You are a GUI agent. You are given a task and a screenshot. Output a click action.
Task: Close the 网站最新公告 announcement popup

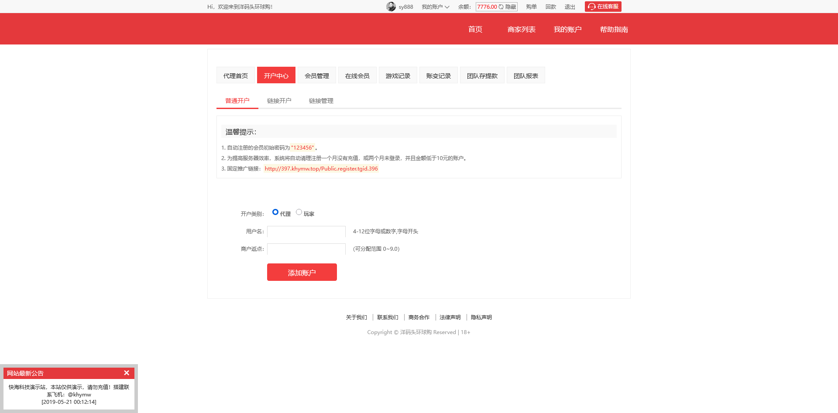(x=127, y=373)
